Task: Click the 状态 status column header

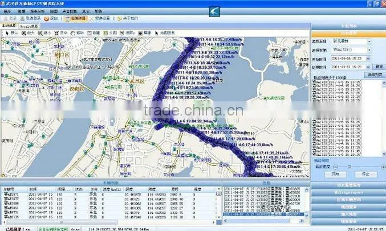Action: click(79, 189)
